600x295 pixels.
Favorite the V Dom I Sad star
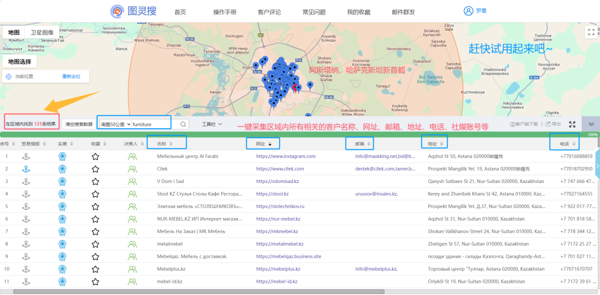(96, 181)
